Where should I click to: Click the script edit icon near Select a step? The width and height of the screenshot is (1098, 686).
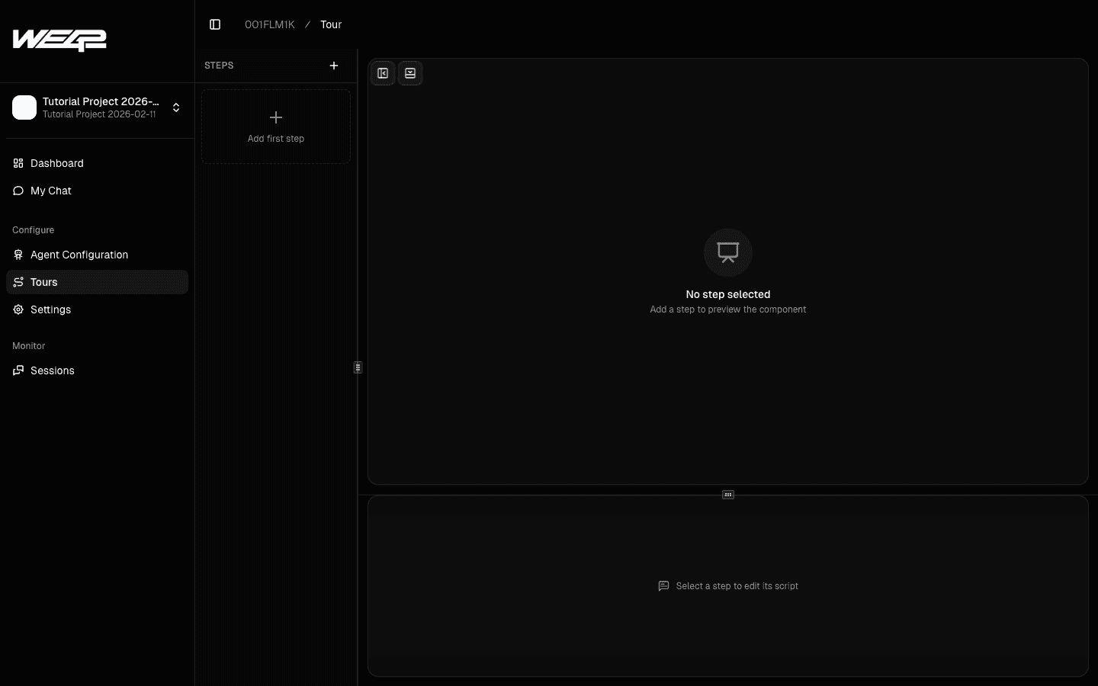tap(663, 586)
